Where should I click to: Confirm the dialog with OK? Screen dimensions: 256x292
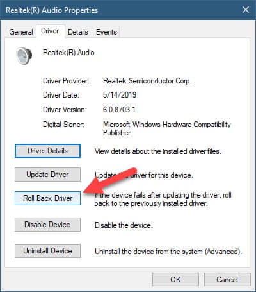coord(175,279)
